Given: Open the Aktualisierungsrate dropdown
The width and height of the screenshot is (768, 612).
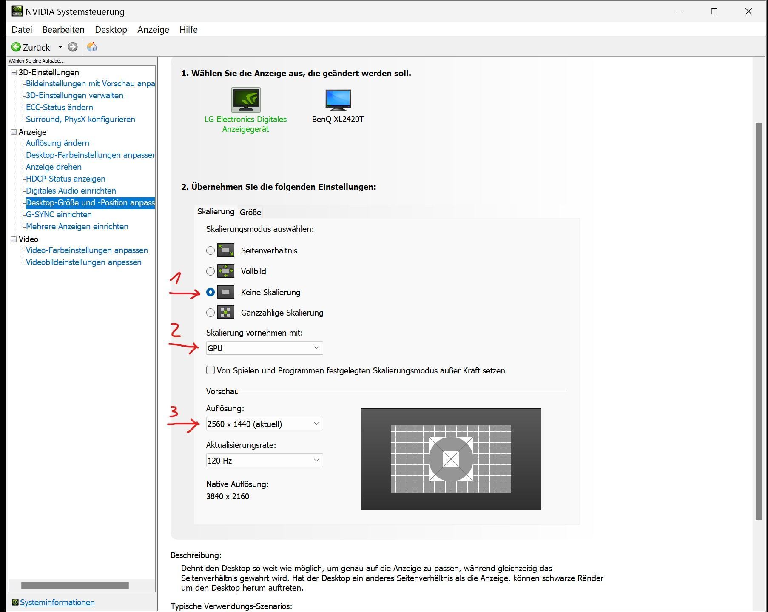Looking at the screenshot, I should click(265, 460).
